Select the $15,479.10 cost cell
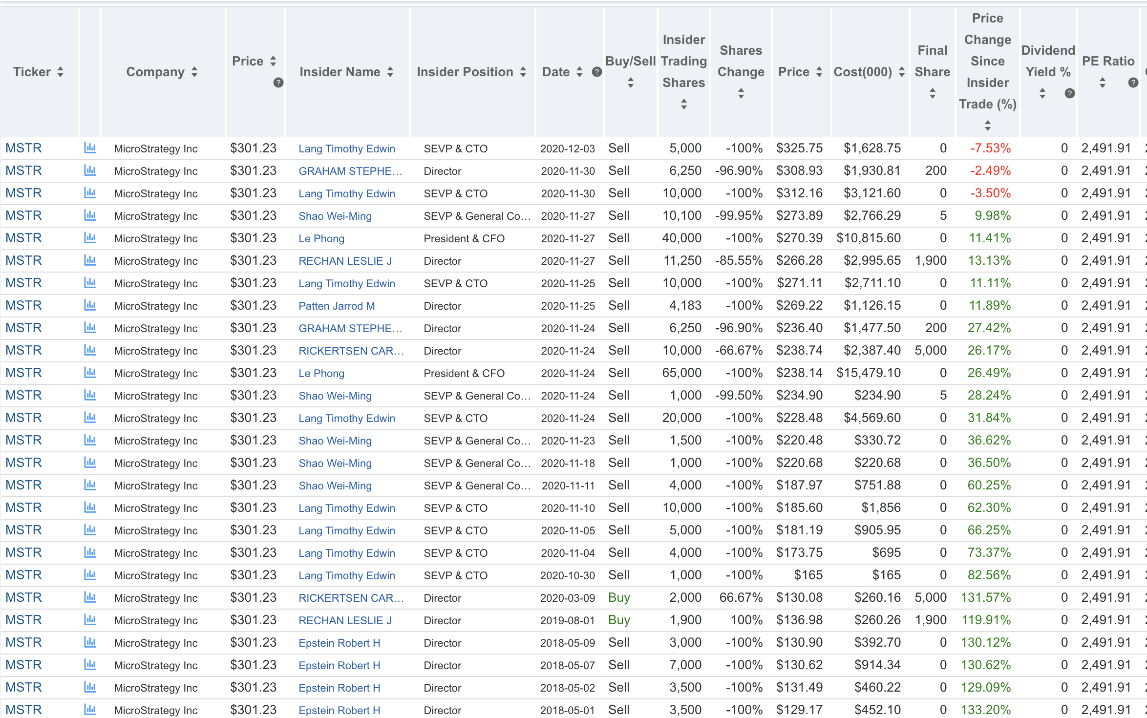The image size is (1147, 718). coord(868,373)
